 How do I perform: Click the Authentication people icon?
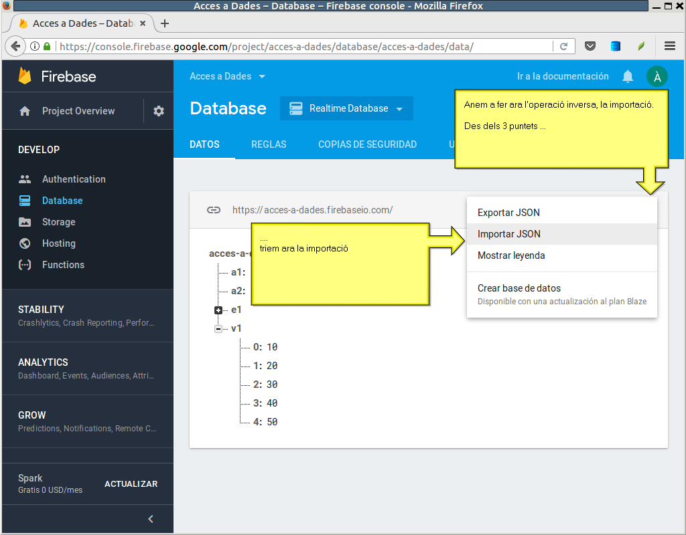[25, 179]
